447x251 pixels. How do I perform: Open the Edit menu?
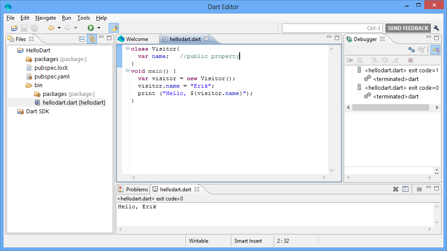tap(25, 18)
